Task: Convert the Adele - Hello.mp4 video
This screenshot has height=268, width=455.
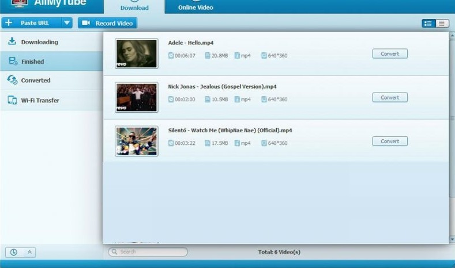Action: click(x=390, y=54)
